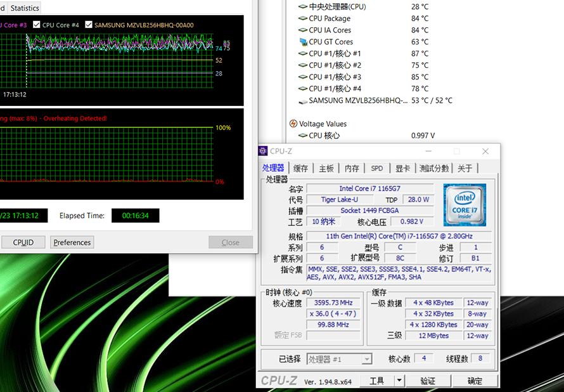Open the Preferences settings
564x392 pixels.
[72, 242]
